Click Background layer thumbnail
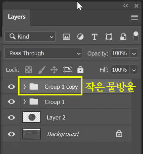 (x=32, y=134)
